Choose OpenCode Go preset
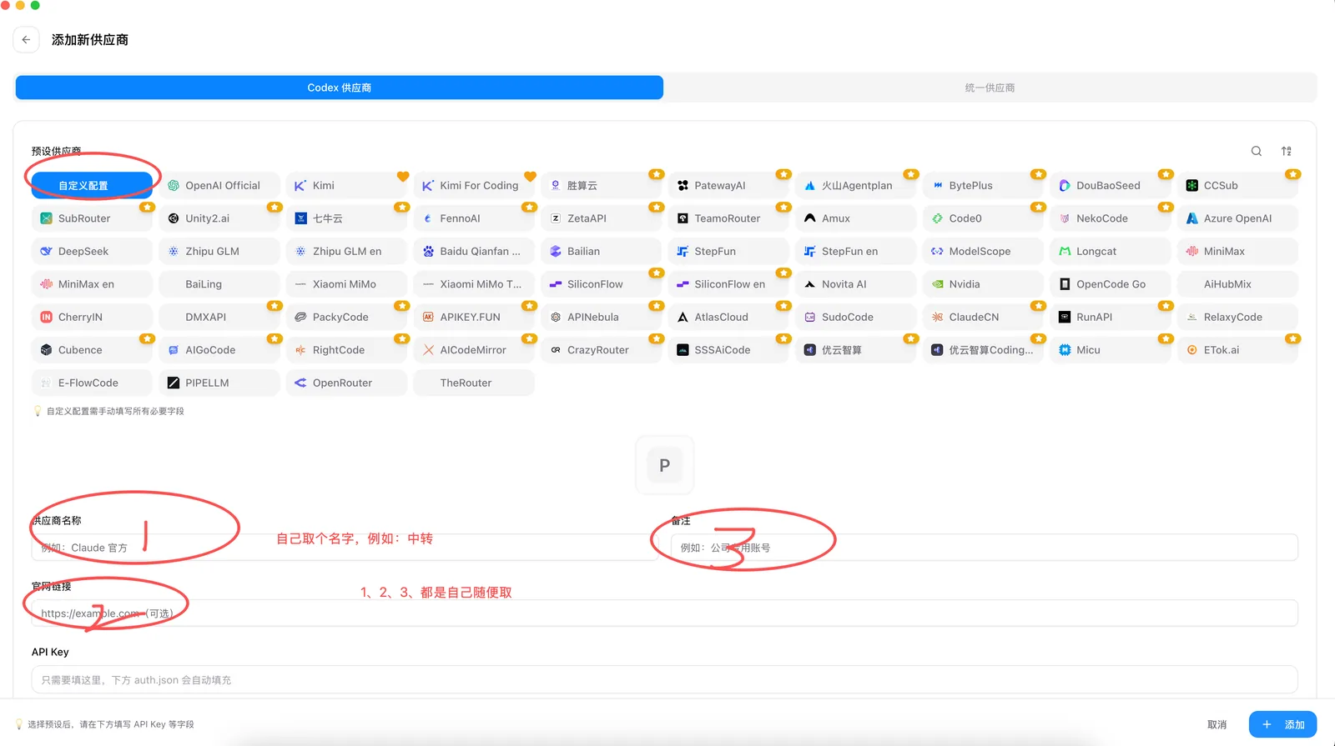The image size is (1335, 746). point(1111,284)
